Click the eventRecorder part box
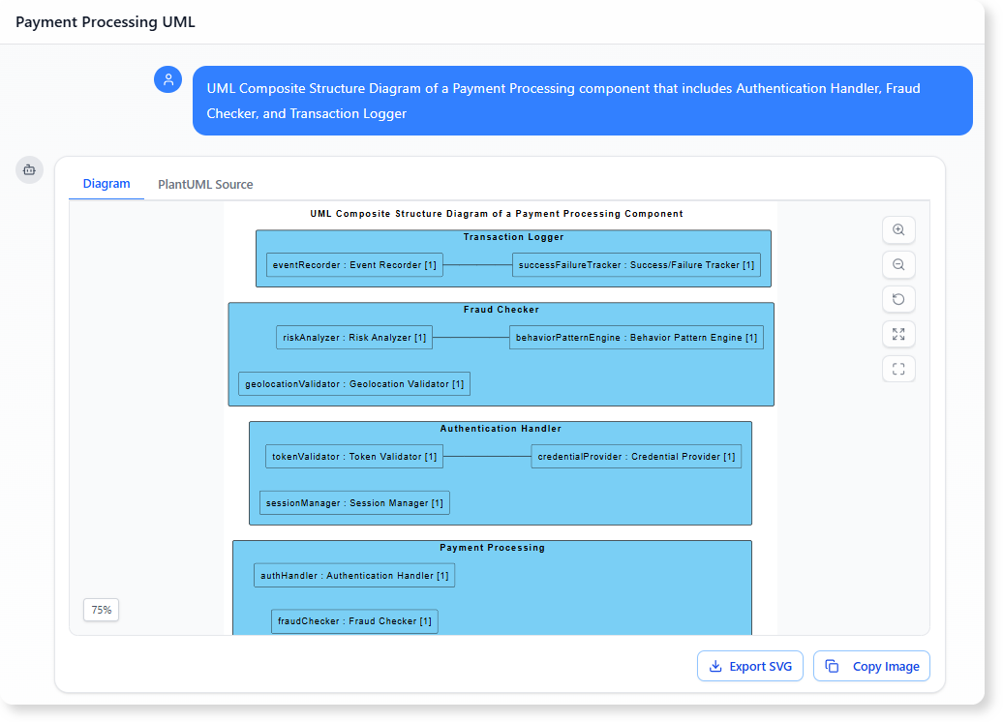The height and width of the screenshot is (722, 1003). tap(354, 265)
